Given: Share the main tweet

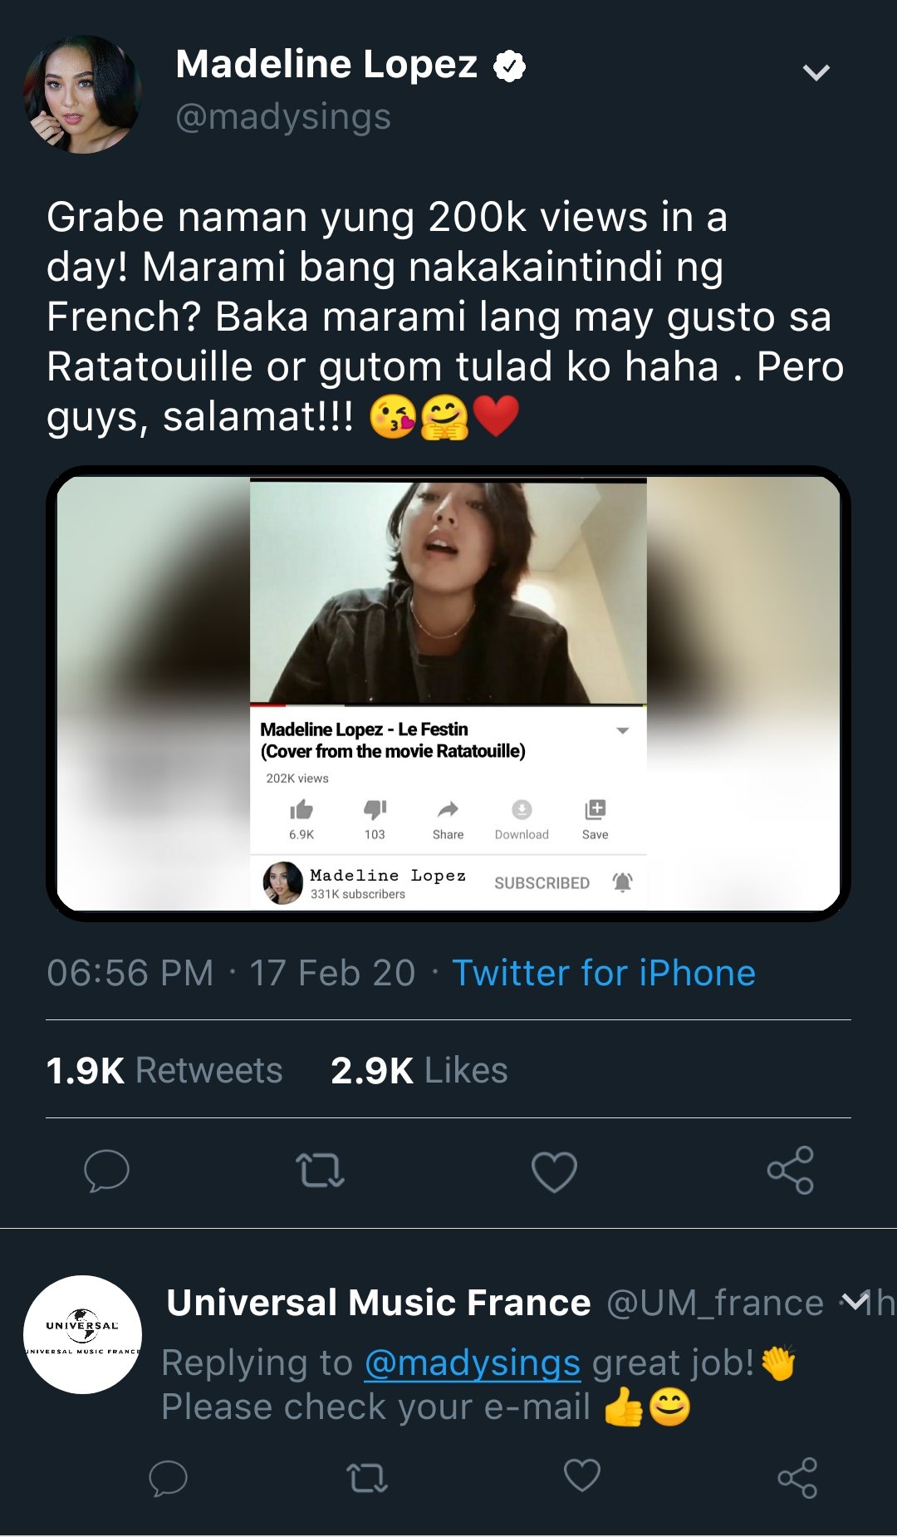Looking at the screenshot, I should (791, 1170).
